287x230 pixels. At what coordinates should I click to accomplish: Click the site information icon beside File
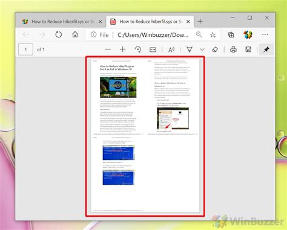(93, 34)
